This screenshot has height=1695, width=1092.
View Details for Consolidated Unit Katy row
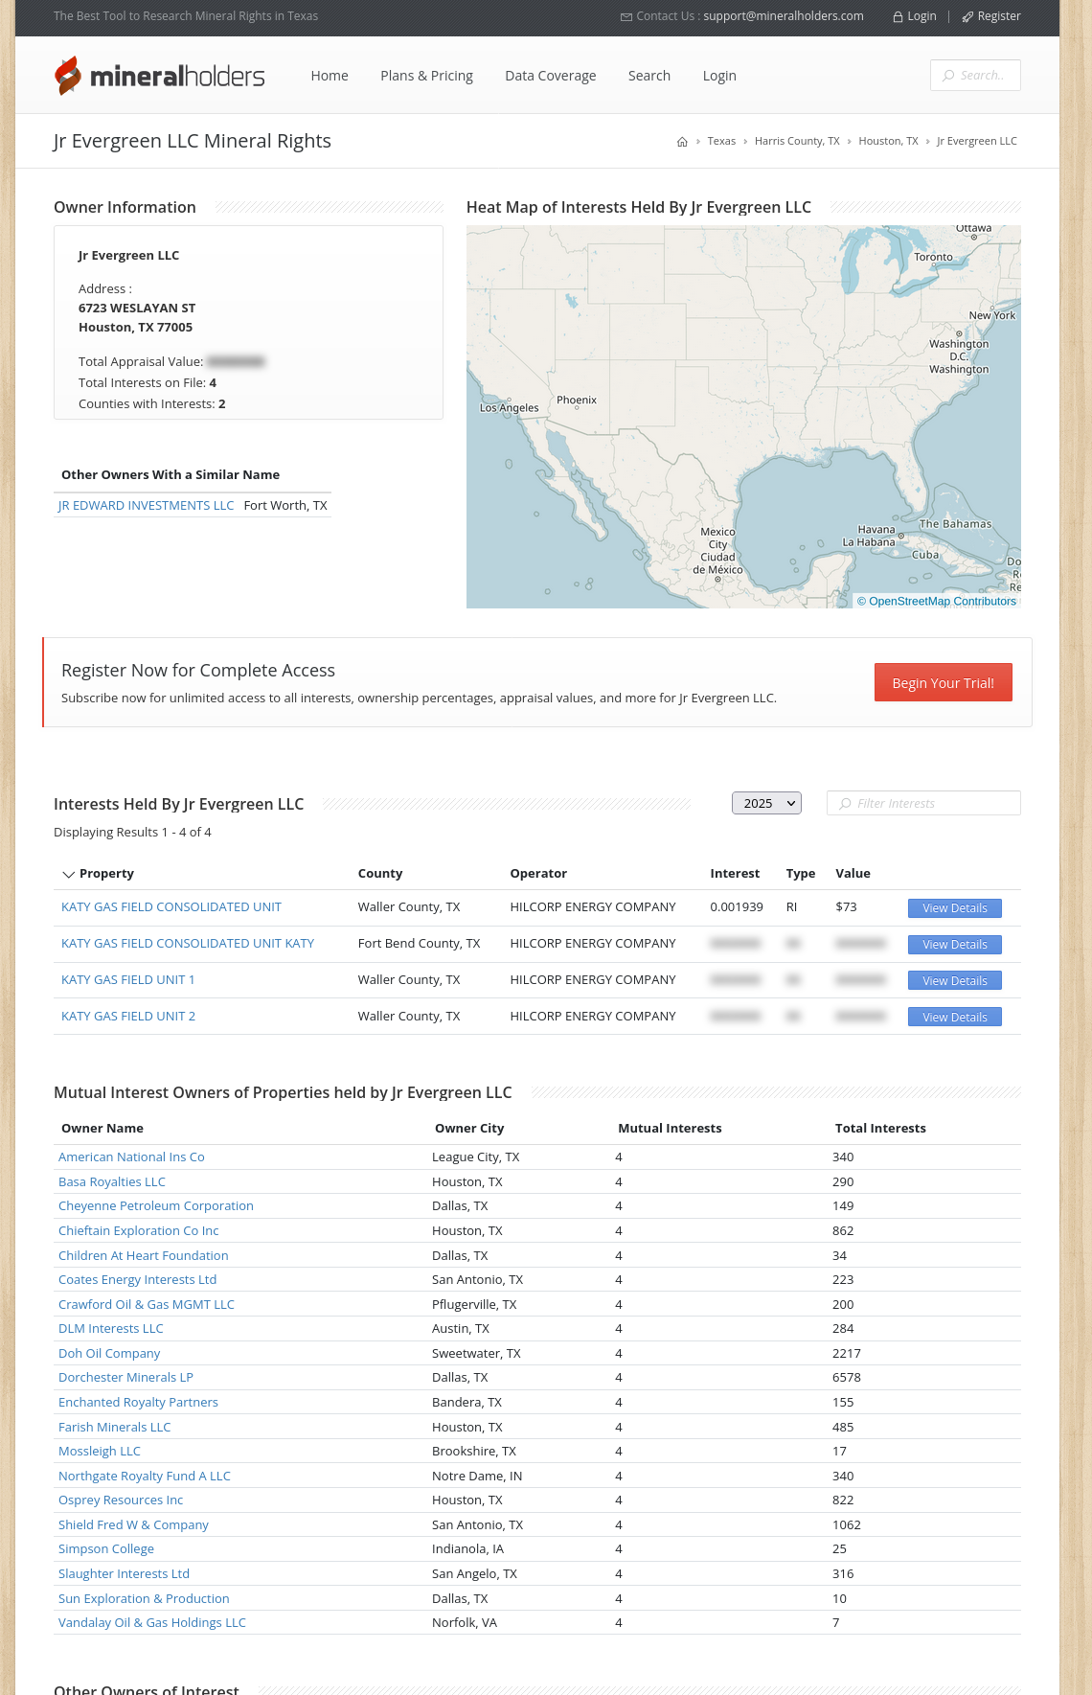click(955, 945)
